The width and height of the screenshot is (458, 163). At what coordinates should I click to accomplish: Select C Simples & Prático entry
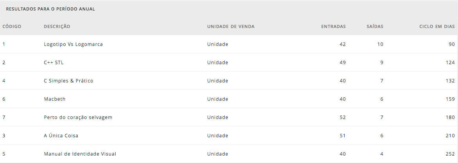[229, 81]
